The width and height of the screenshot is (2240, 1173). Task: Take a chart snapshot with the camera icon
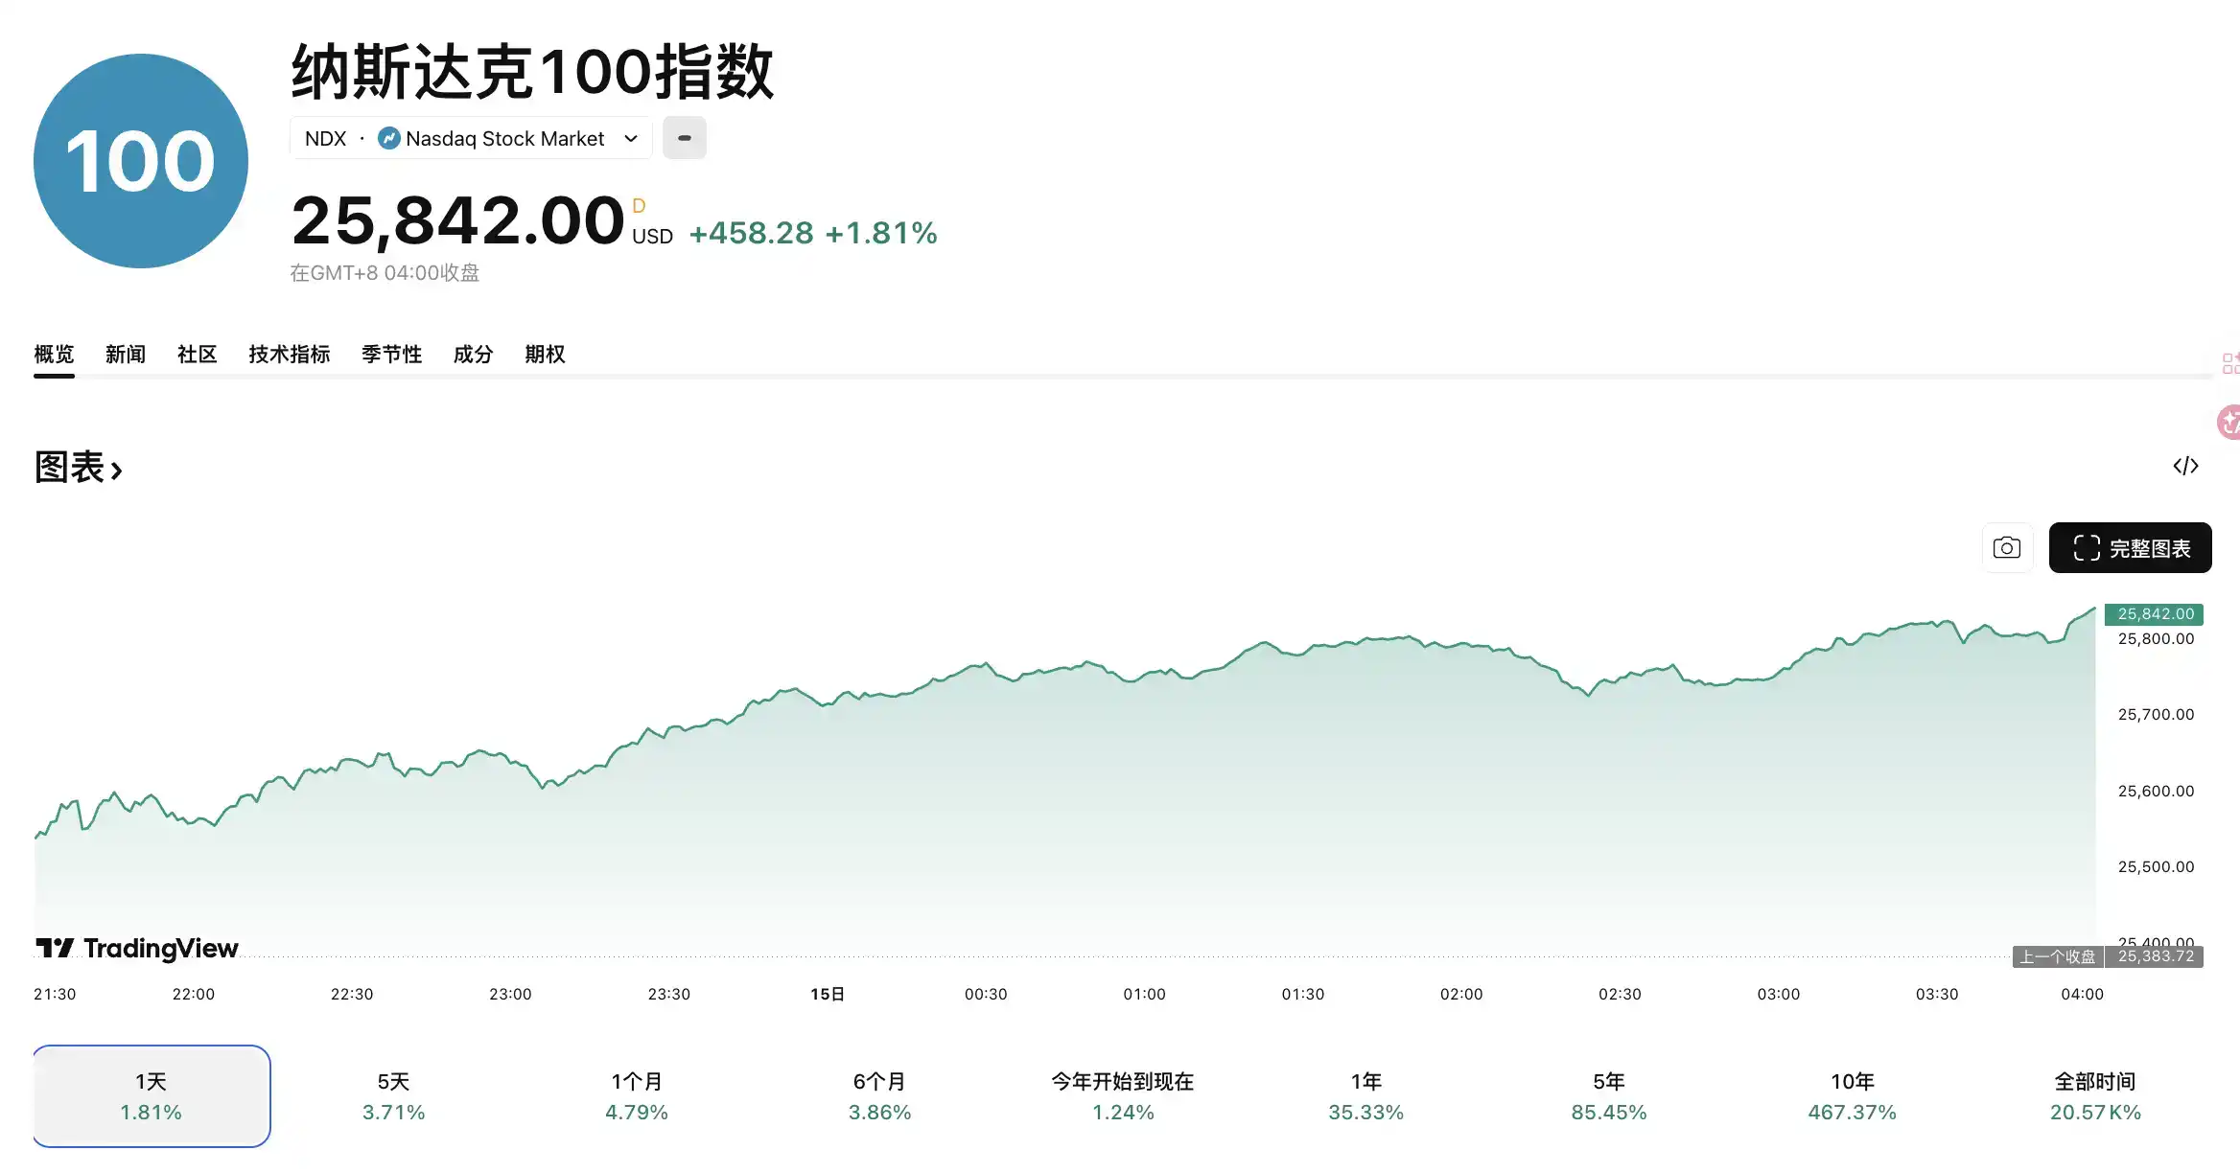[2007, 547]
